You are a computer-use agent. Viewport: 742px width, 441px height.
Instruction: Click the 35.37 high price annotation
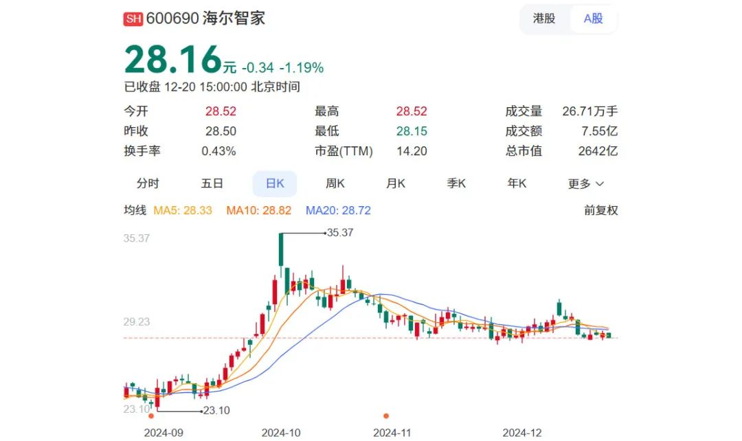pyautogui.click(x=340, y=232)
